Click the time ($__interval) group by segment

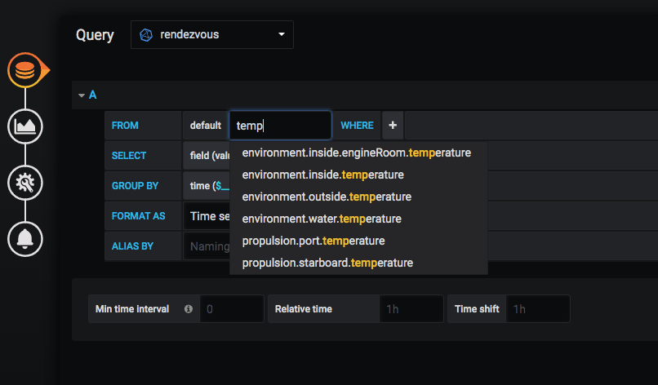(x=207, y=186)
